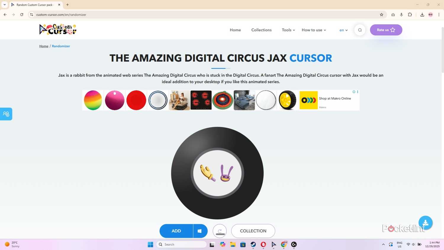This screenshot has width=444, height=250.
Task: Open the Randomizer breadcrumb link
Action: [x=61, y=46]
